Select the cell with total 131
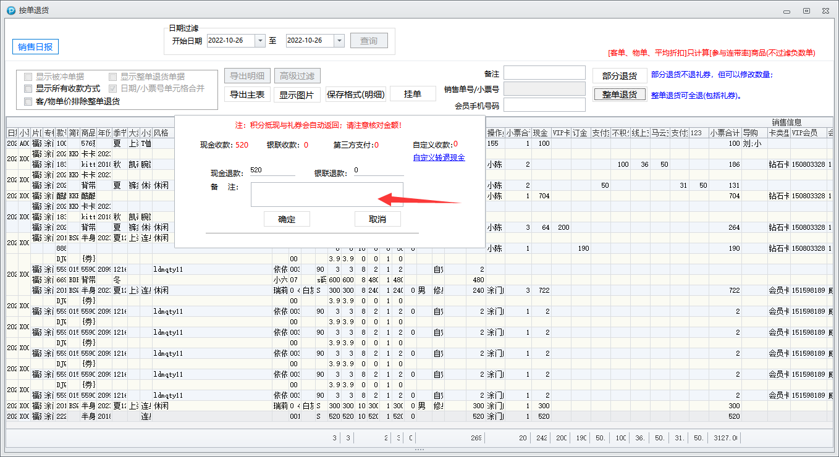Screen dimensions: 839x457 coord(725,185)
